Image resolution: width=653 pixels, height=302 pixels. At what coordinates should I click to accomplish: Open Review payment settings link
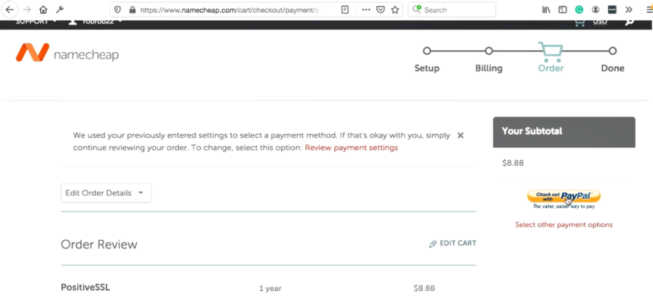(x=351, y=148)
